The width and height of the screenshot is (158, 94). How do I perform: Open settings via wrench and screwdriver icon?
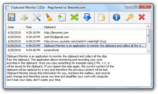click(x=37, y=17)
